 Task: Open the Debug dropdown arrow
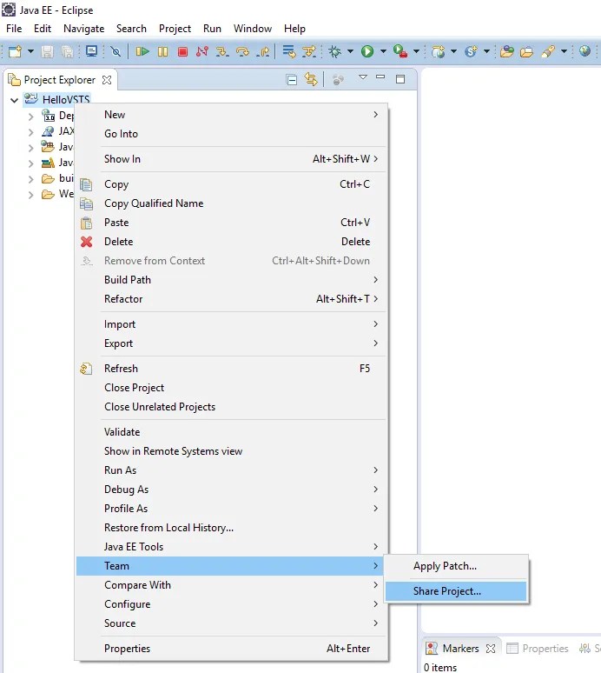(350, 51)
